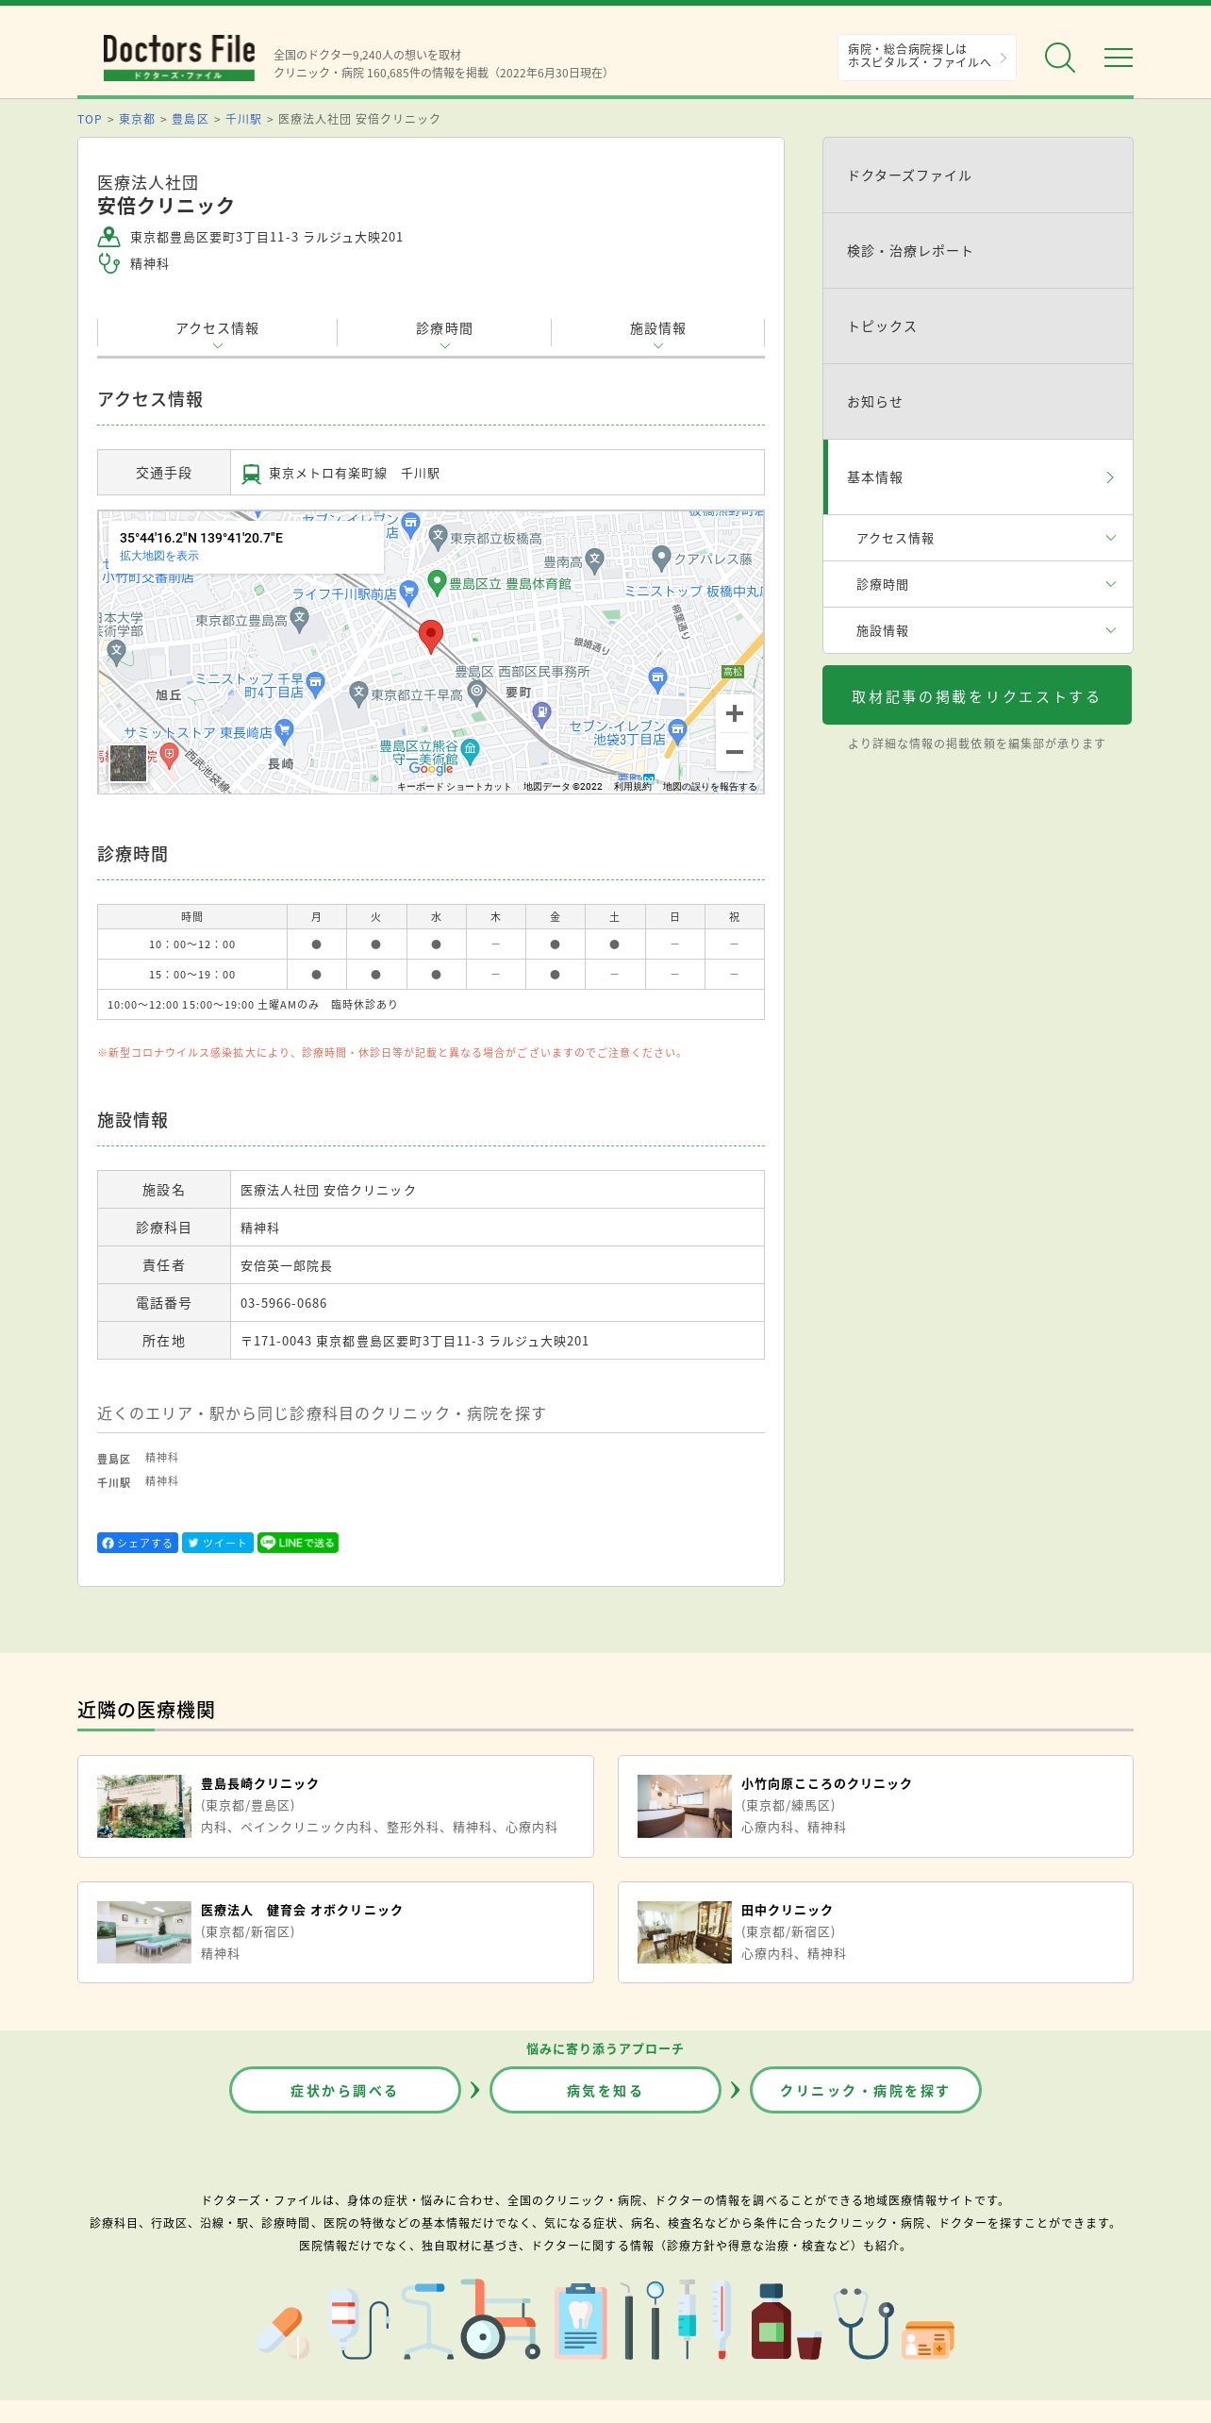The height and width of the screenshot is (2423, 1211).
Task: Click 田中クリニック thumbnail photo
Action: tap(685, 1932)
